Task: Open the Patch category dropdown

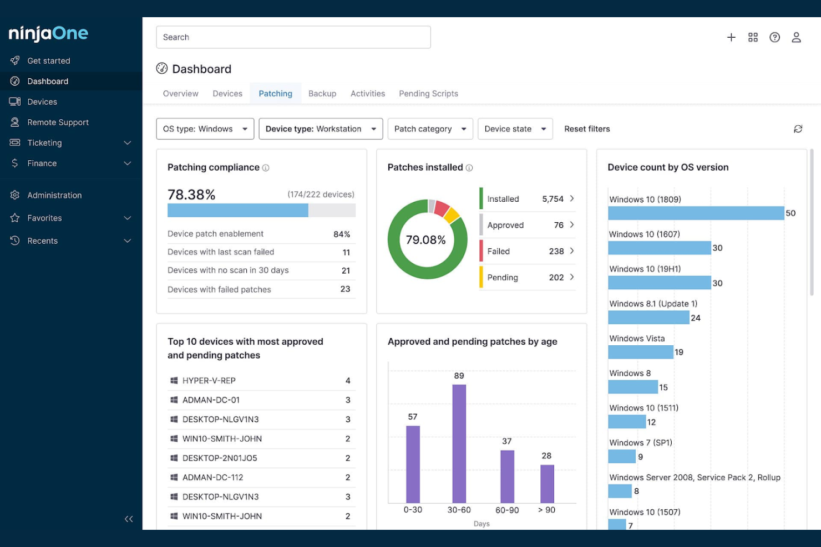Action: click(x=430, y=129)
